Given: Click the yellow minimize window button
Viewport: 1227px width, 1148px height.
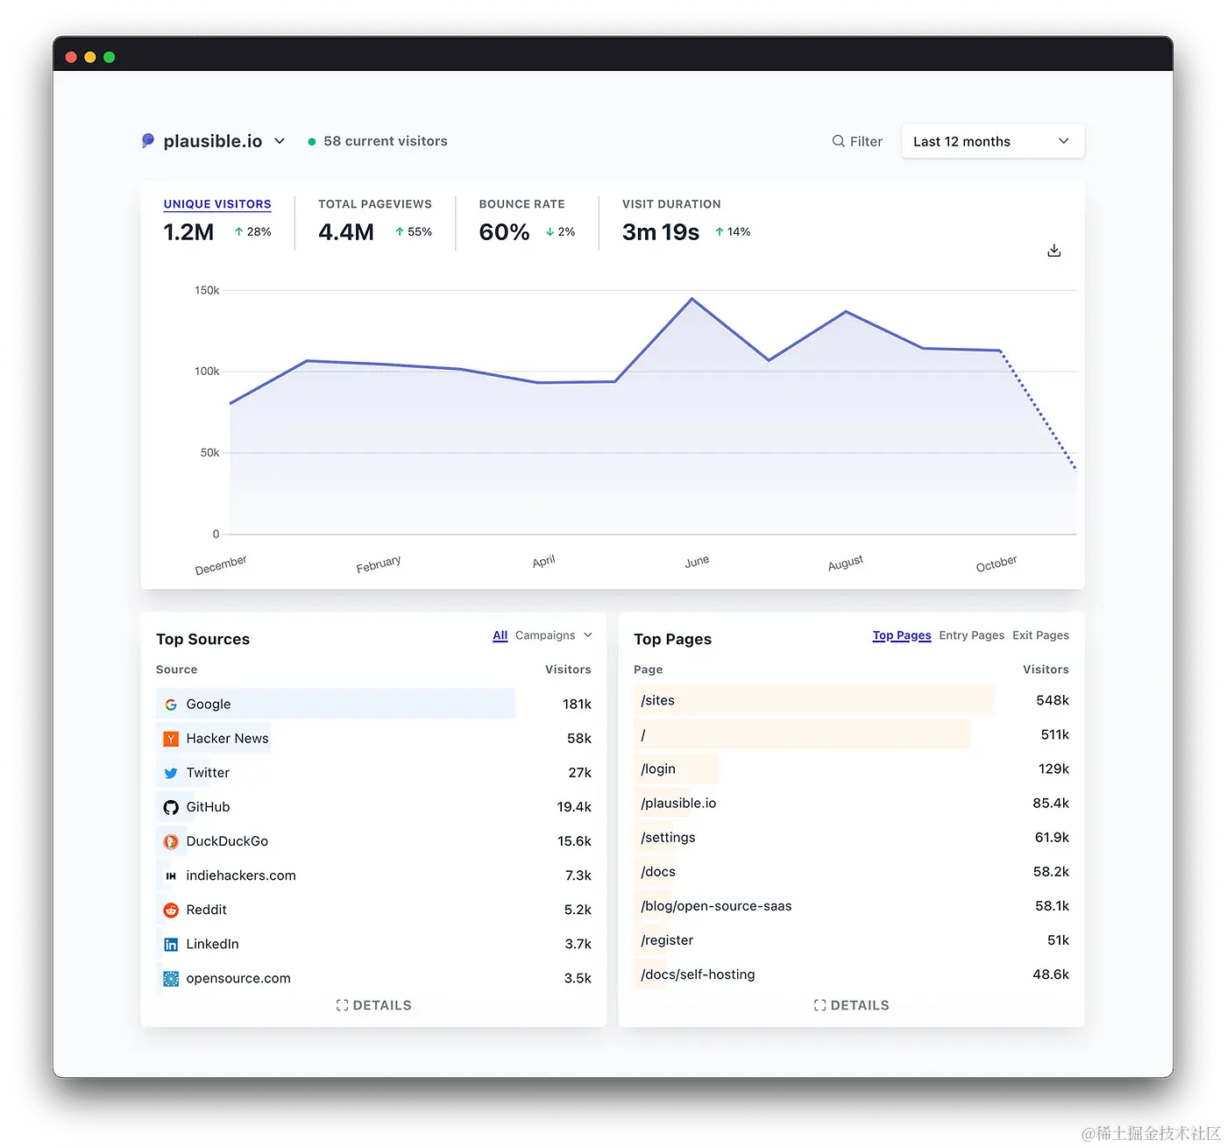Looking at the screenshot, I should coord(90,57).
